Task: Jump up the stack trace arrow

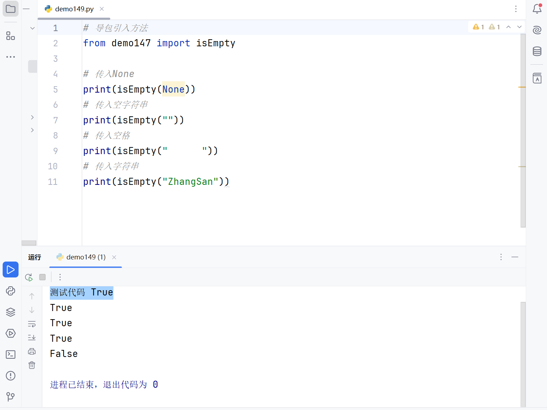Action: [x=32, y=296]
